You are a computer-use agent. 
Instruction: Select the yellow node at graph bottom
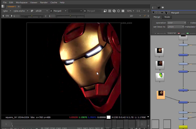click(x=183, y=127)
